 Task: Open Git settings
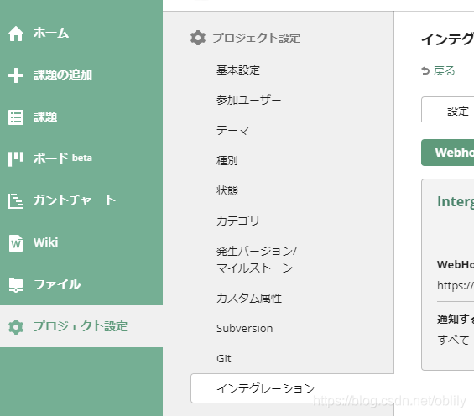pyautogui.click(x=224, y=359)
